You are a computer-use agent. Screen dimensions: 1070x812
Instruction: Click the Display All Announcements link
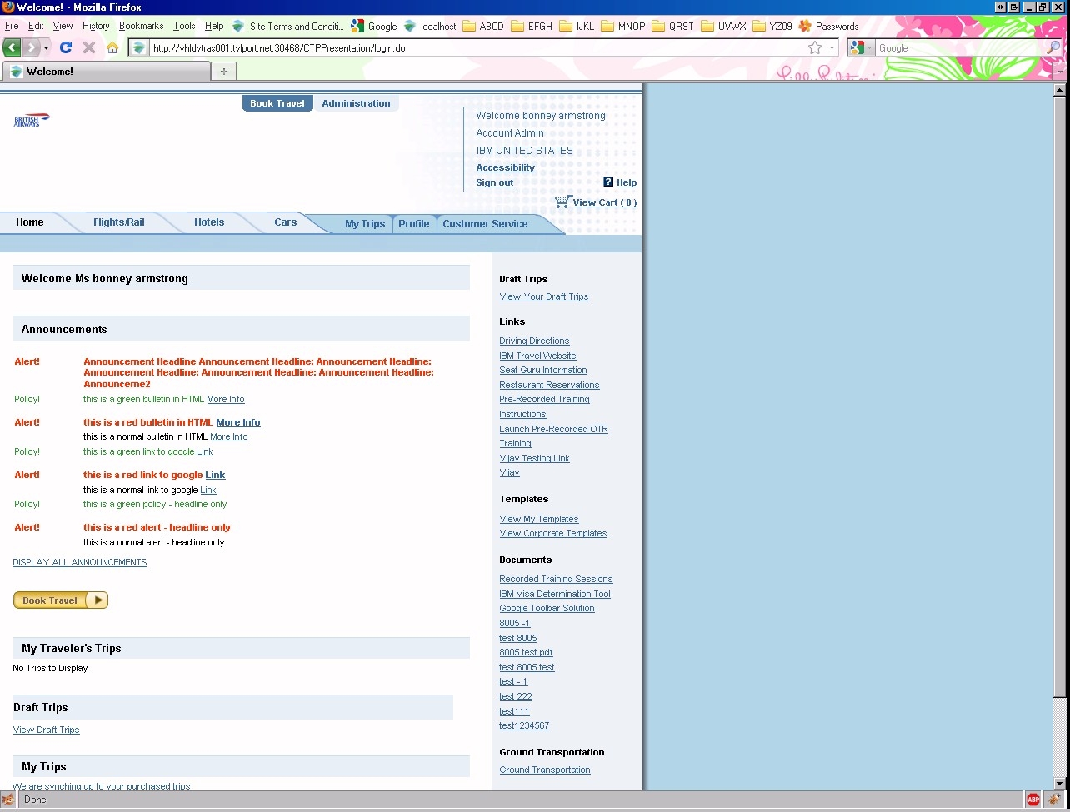click(80, 562)
